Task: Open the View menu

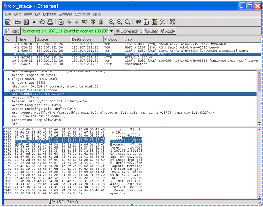Action: point(28,14)
